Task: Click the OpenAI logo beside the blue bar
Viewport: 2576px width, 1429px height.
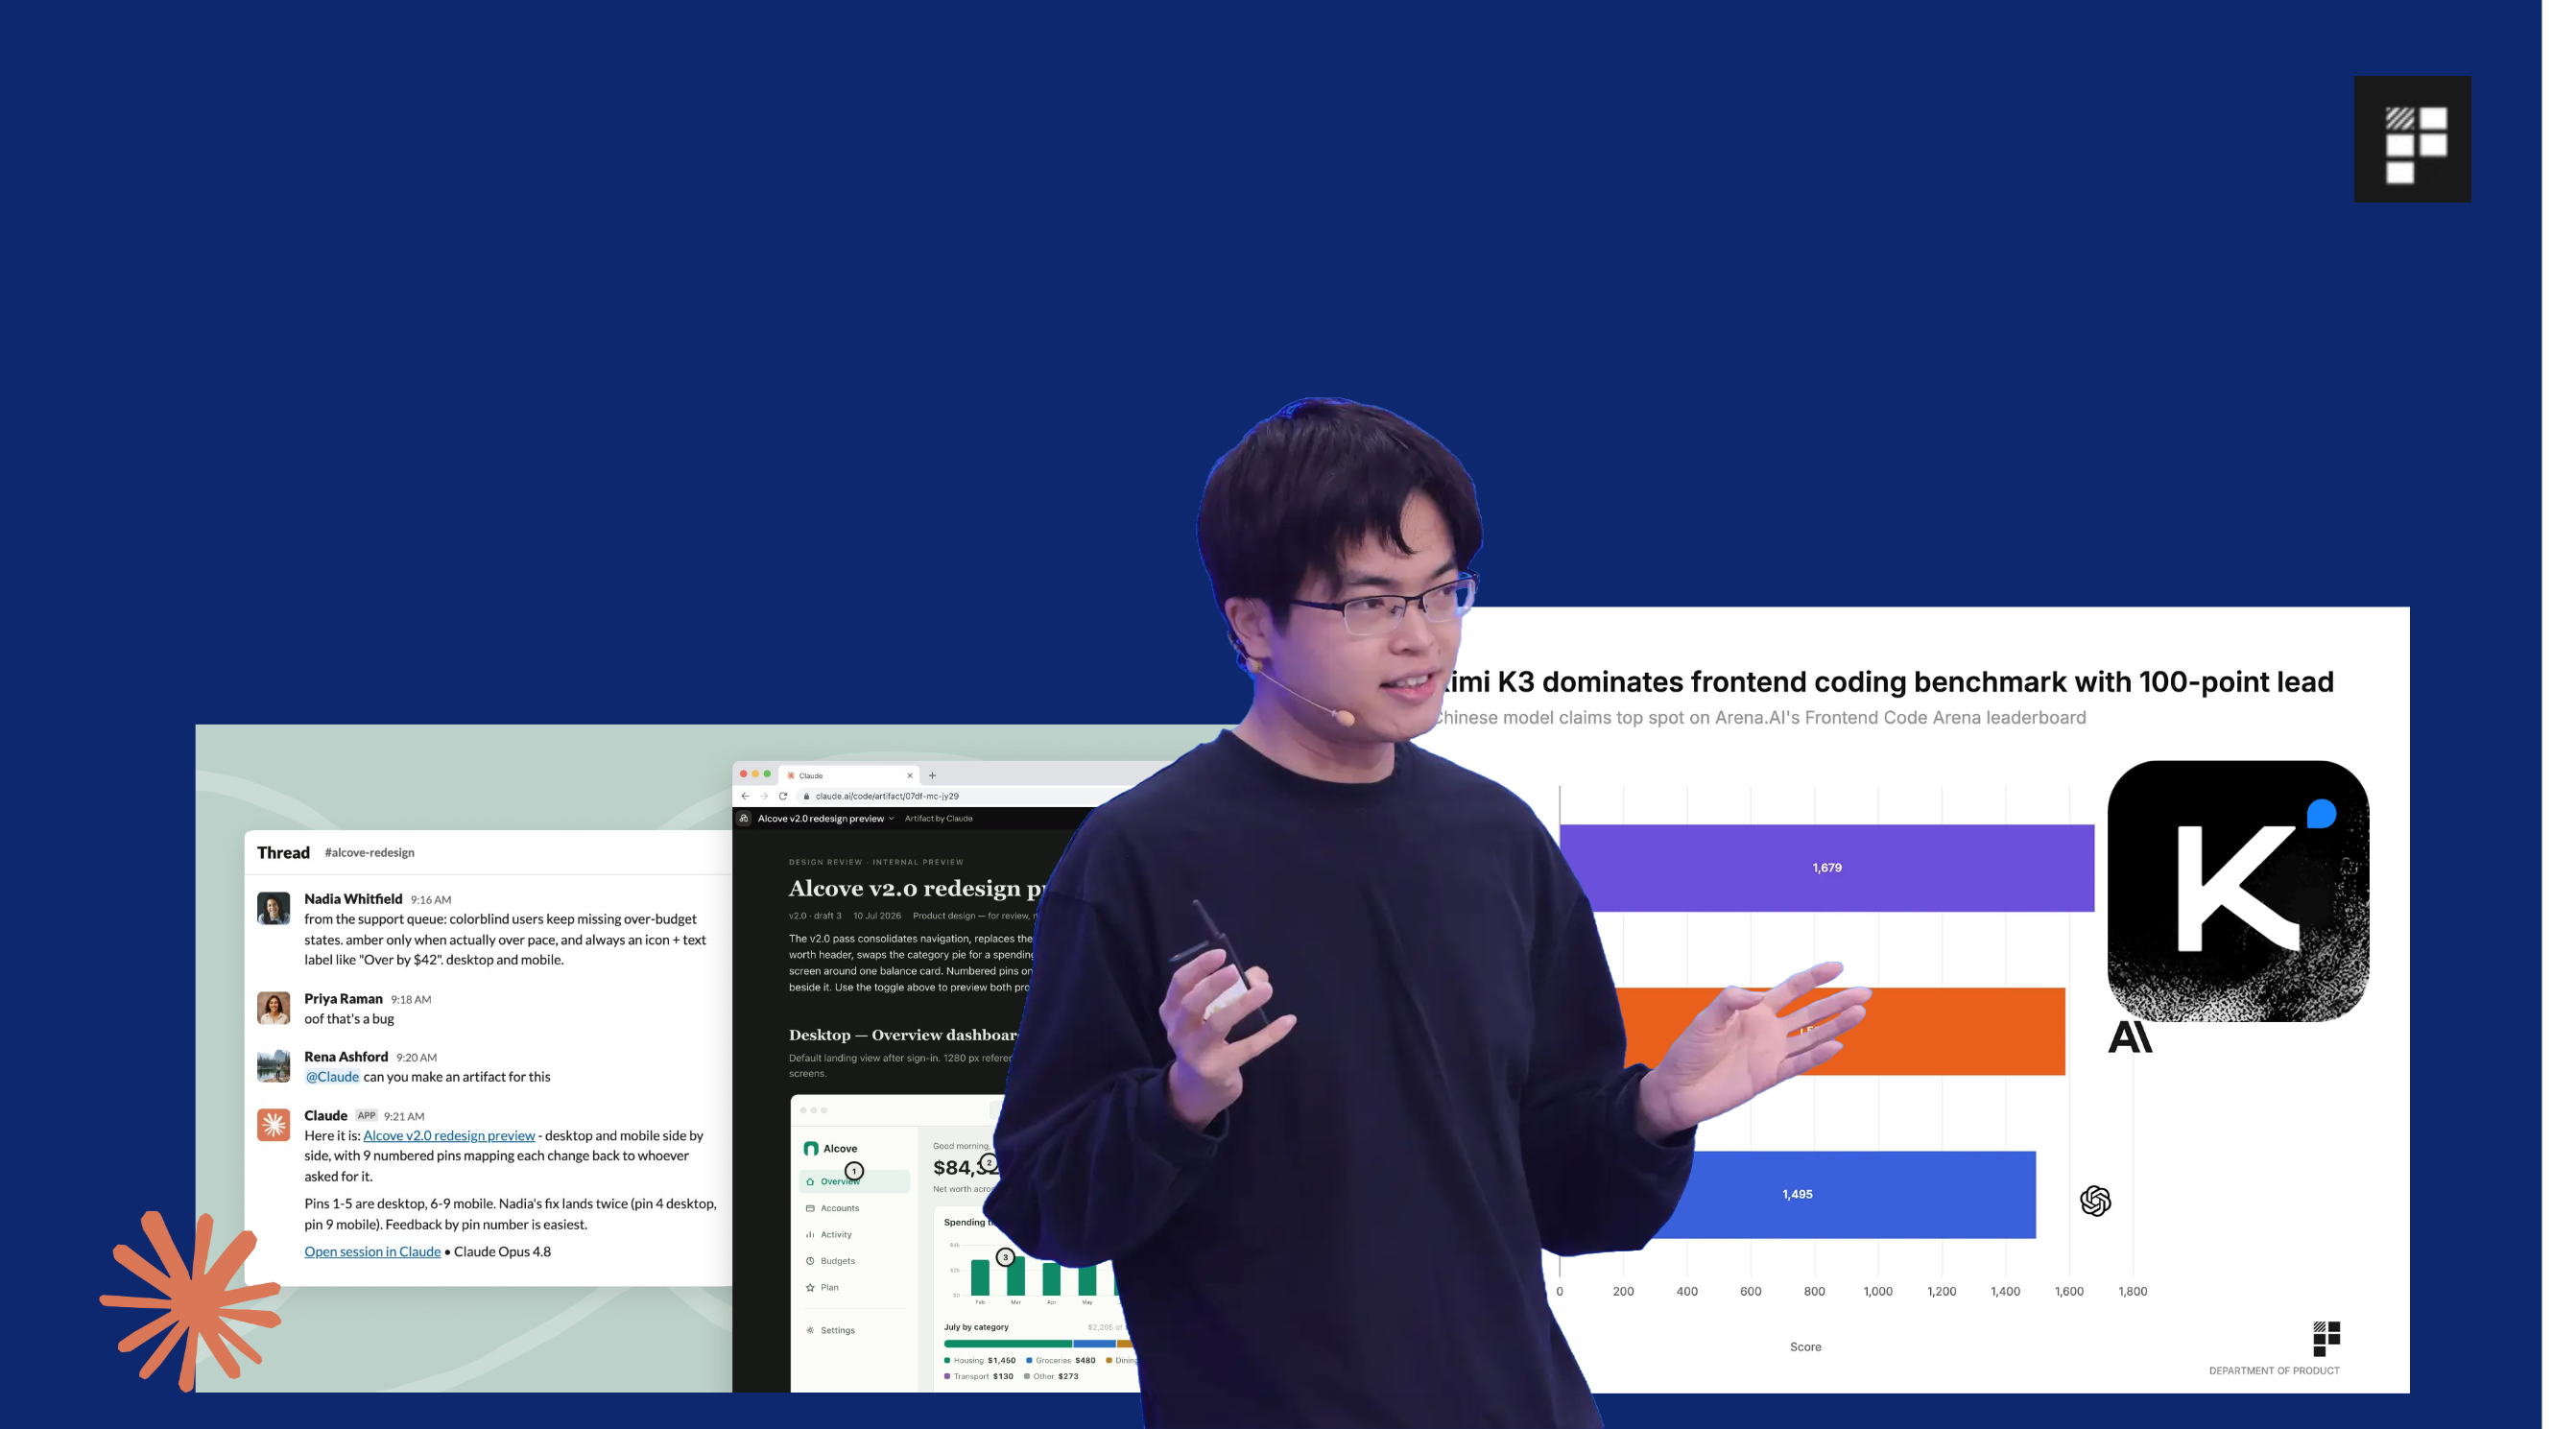Action: (2095, 1200)
